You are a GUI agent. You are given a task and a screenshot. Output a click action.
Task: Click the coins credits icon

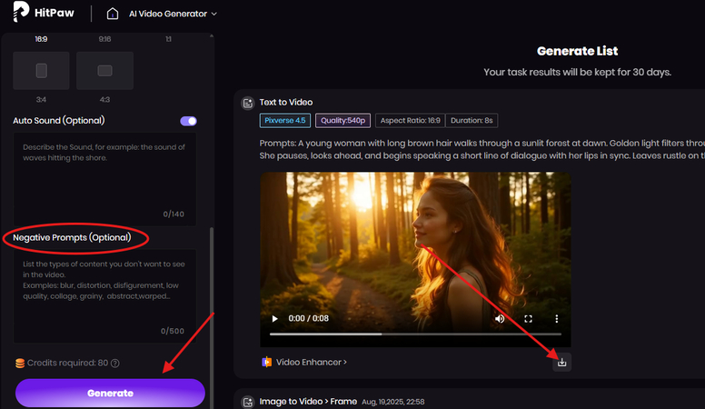tap(20, 364)
